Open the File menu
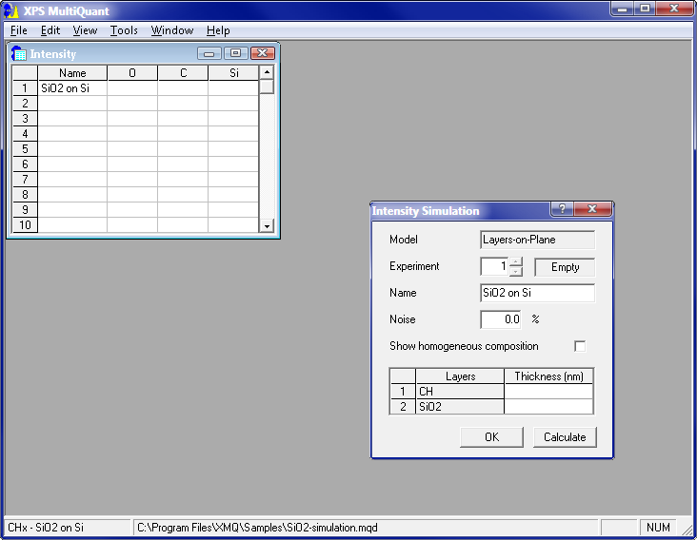 point(18,30)
